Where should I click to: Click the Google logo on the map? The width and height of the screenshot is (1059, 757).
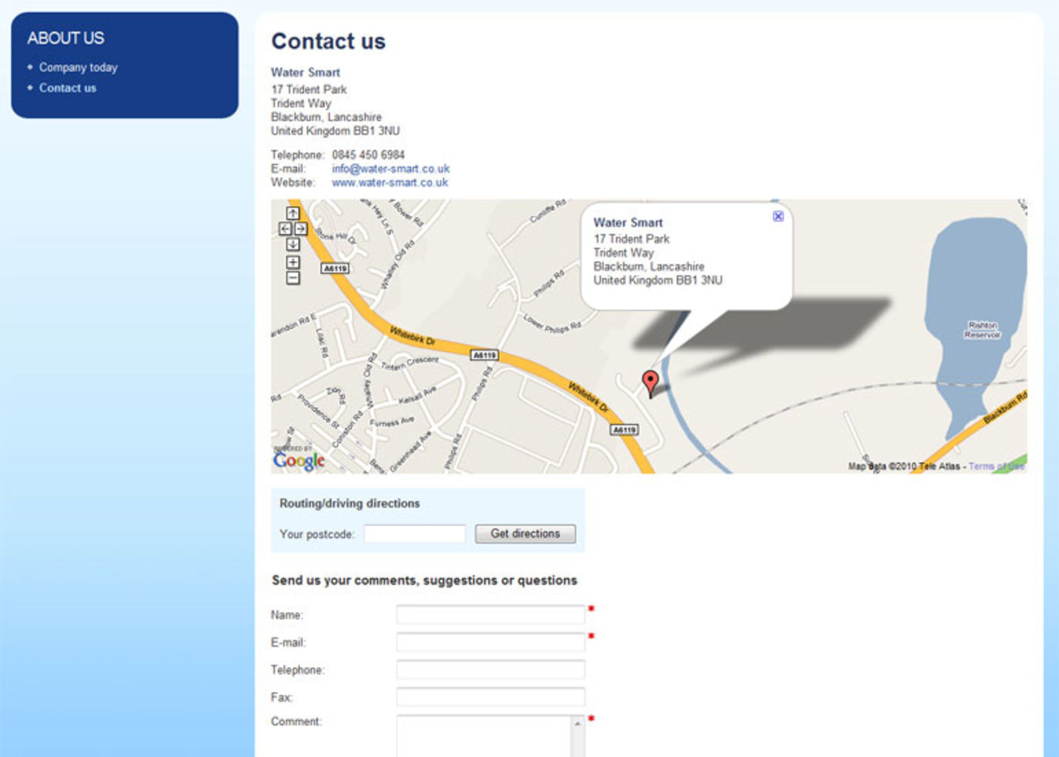[299, 460]
